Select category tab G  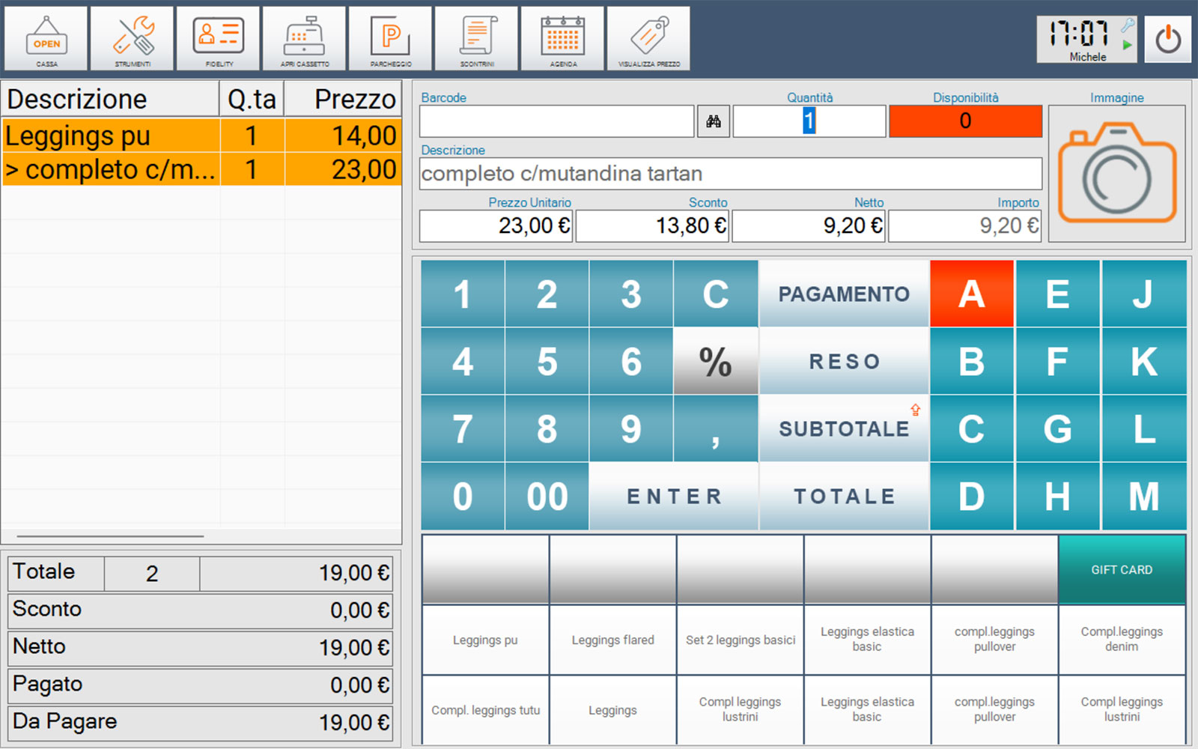tap(1057, 428)
